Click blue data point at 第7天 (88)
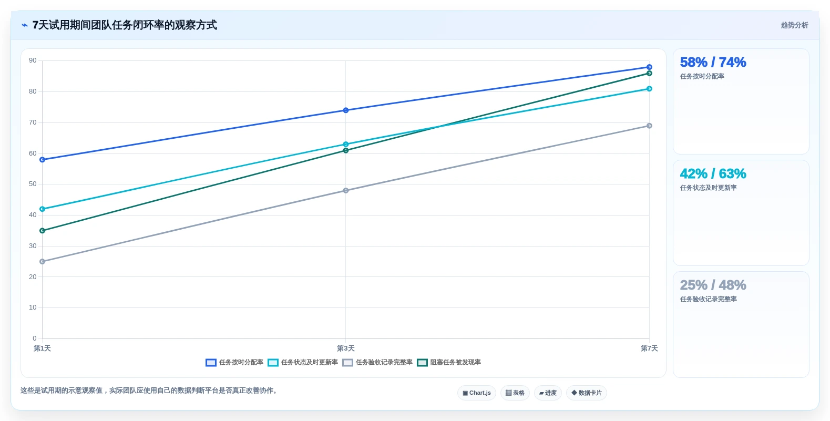This screenshot has height=421, width=830. click(x=649, y=67)
